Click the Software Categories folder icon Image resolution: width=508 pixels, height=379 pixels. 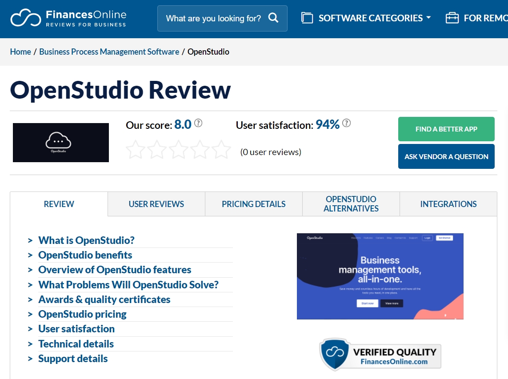307,18
